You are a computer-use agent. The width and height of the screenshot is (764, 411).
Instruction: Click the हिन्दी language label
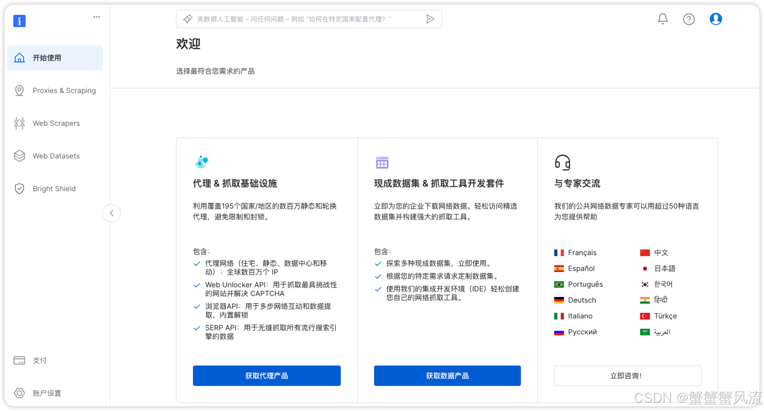(661, 300)
